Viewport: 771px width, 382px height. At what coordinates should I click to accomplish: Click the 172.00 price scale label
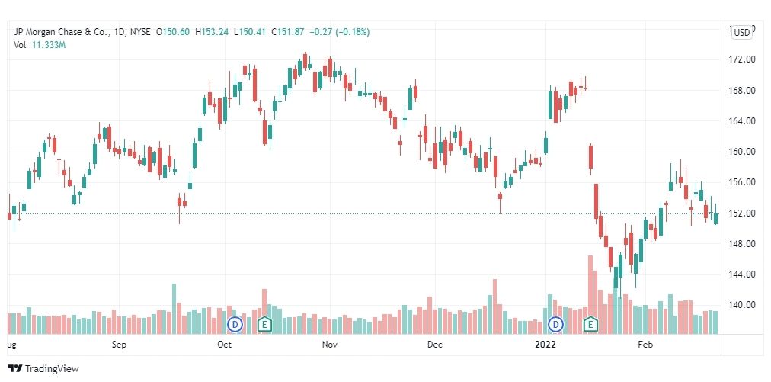click(743, 59)
